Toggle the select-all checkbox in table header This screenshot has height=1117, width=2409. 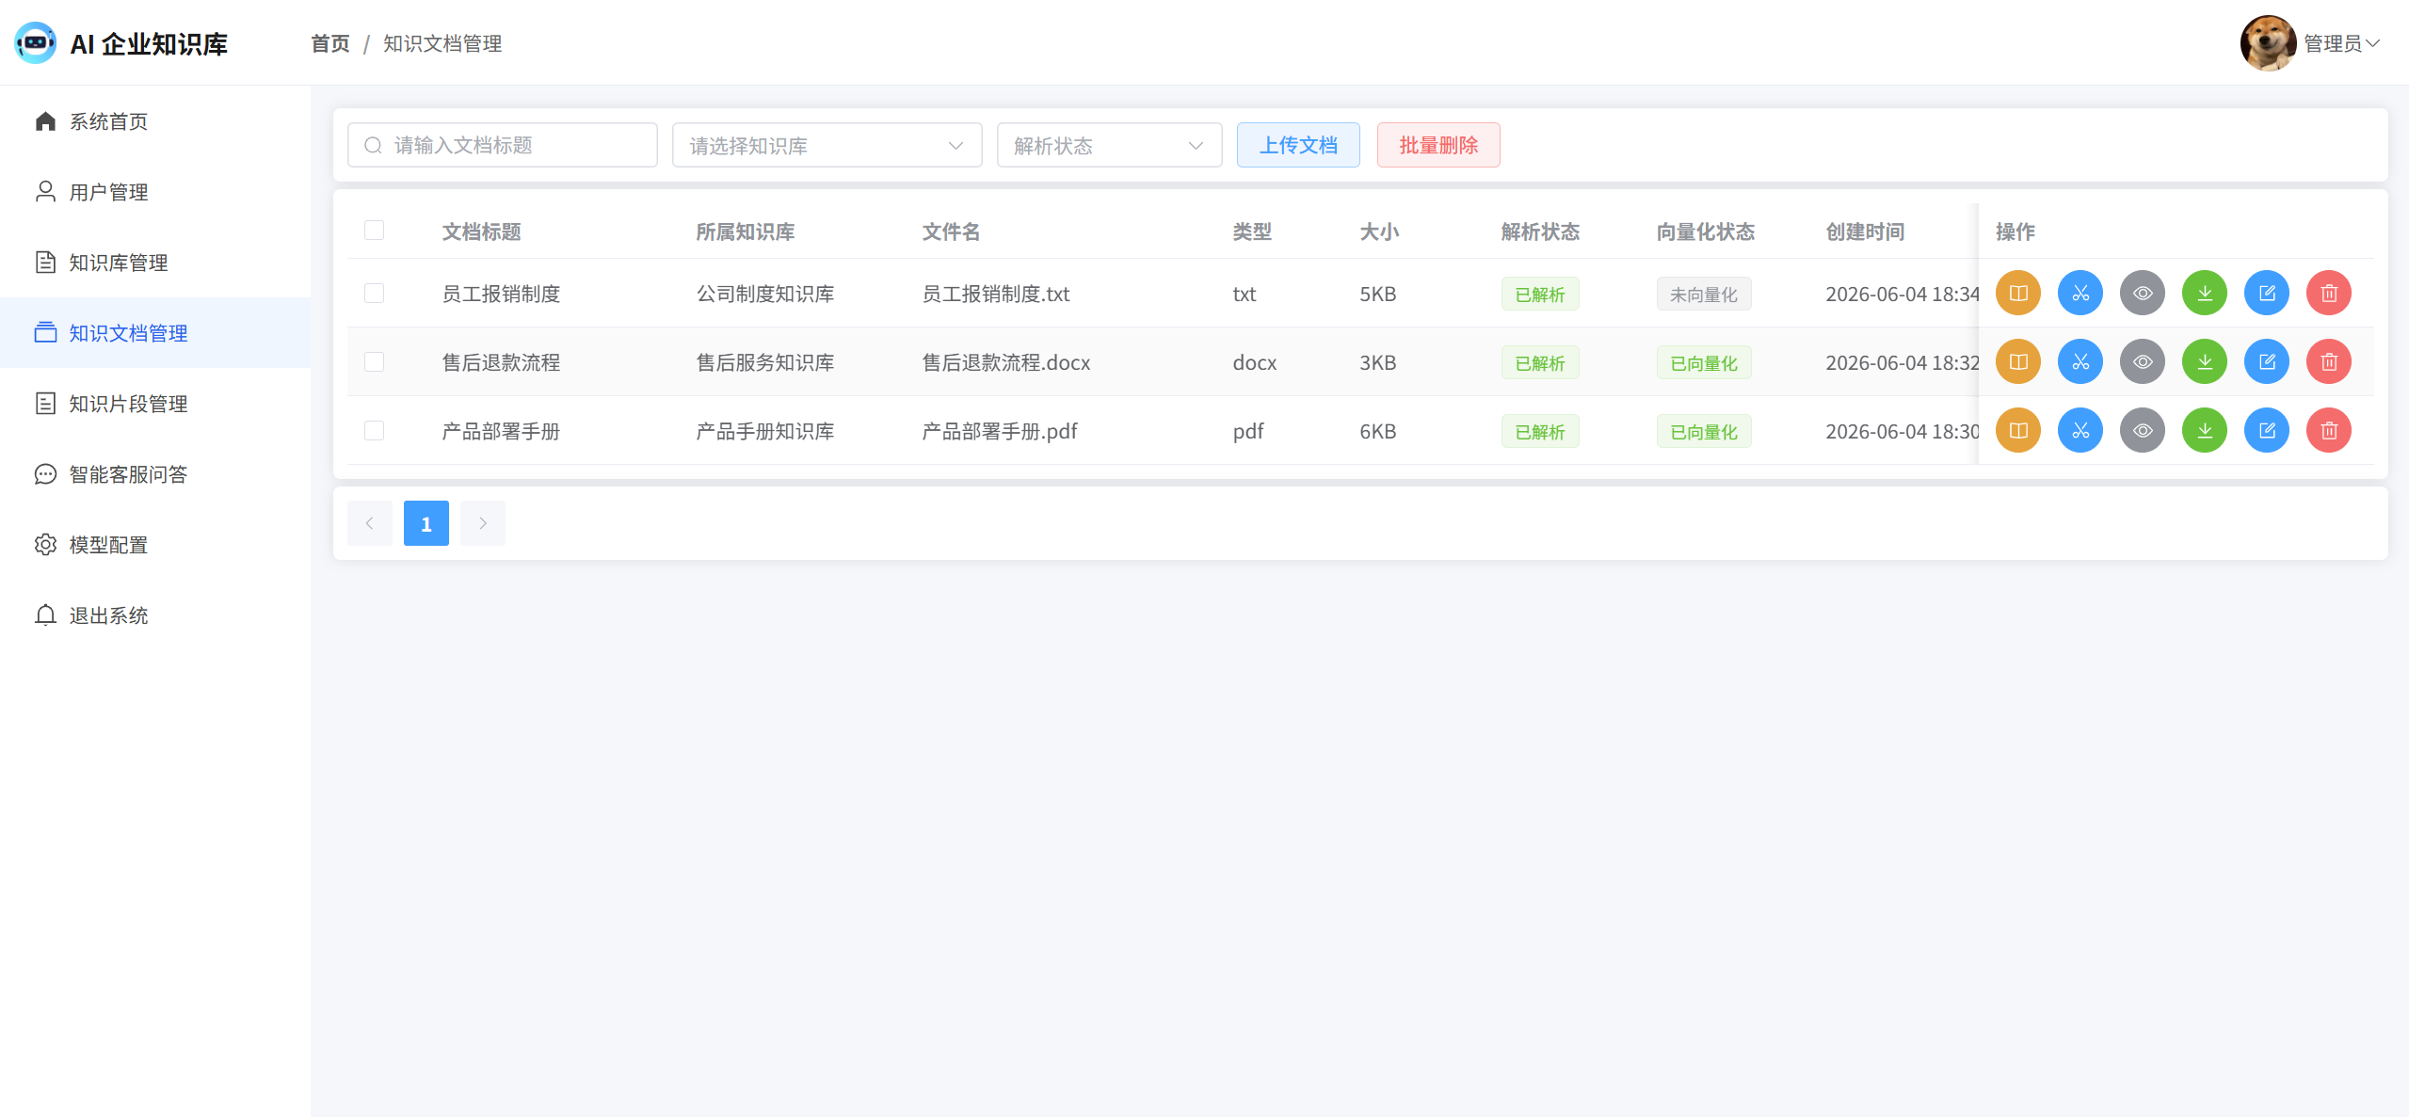[x=374, y=231]
